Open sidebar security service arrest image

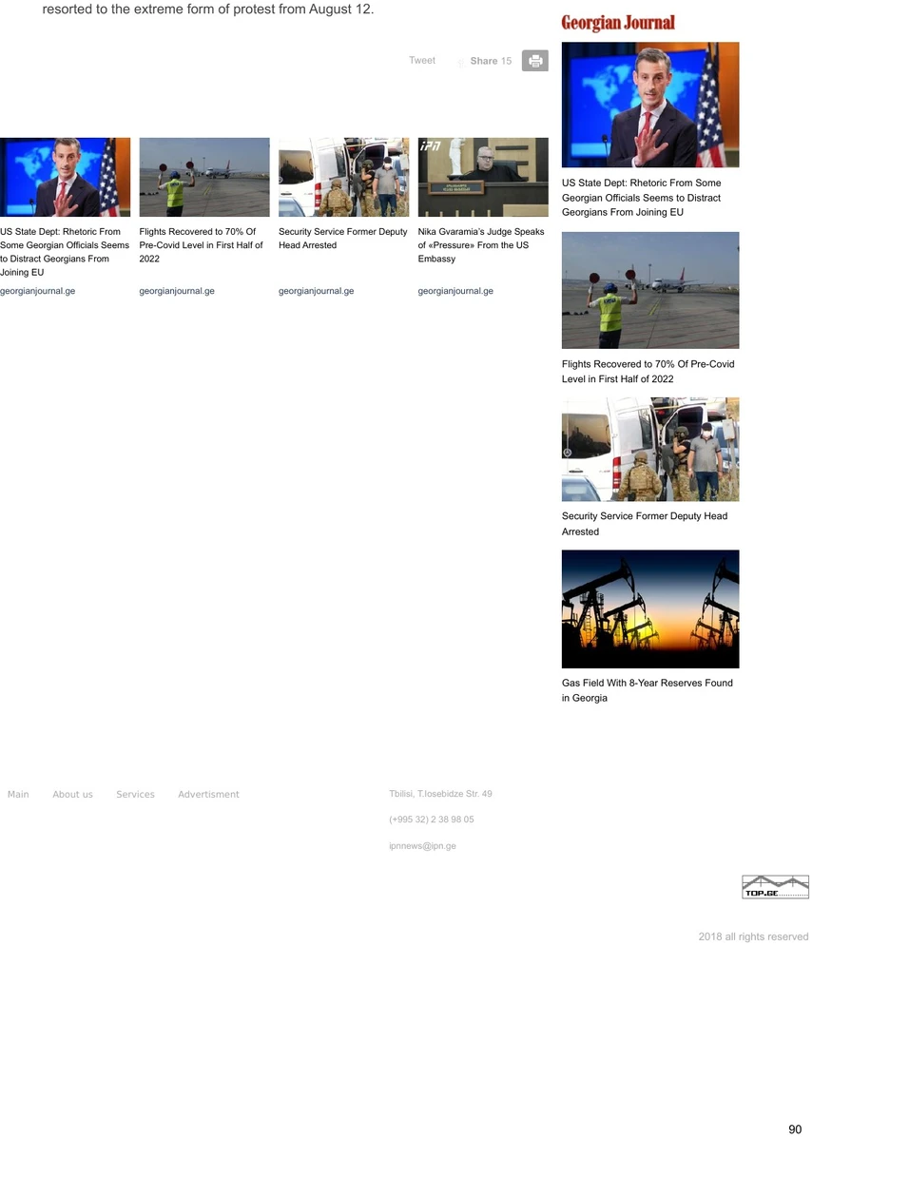coord(650,450)
